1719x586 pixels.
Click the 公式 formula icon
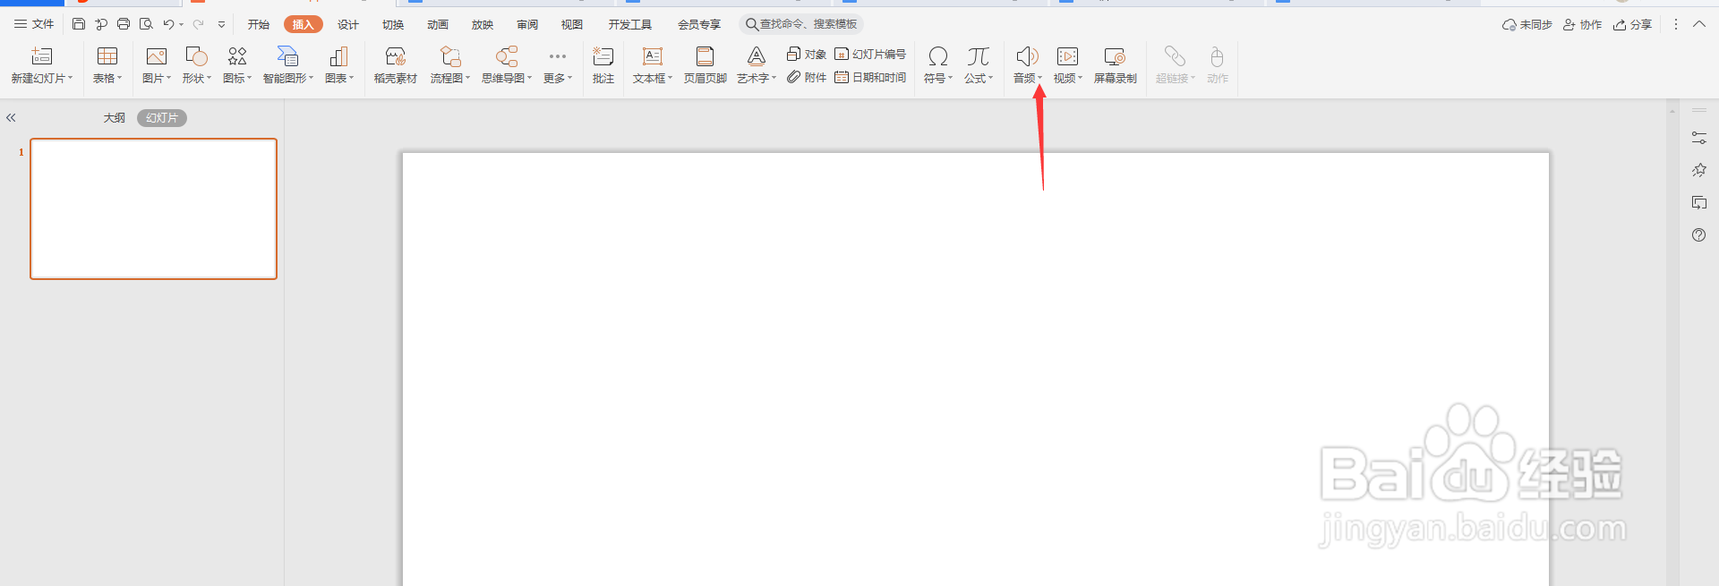[x=979, y=57]
